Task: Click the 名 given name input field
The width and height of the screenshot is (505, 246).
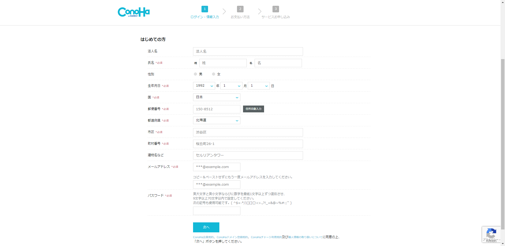Action: (278, 63)
